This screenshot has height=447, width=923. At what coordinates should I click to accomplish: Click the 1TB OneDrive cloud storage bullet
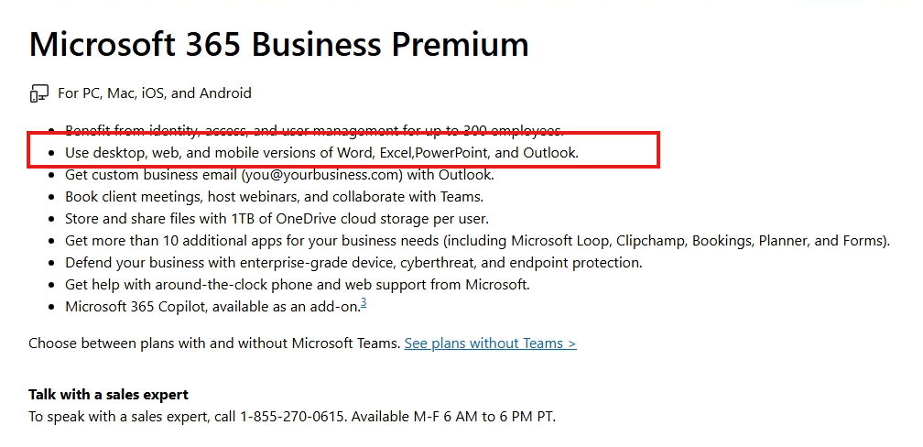277,219
